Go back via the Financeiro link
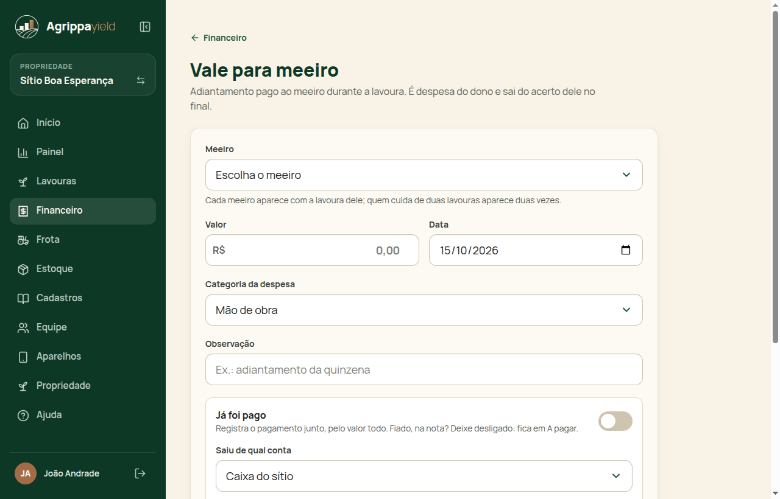 click(x=219, y=38)
